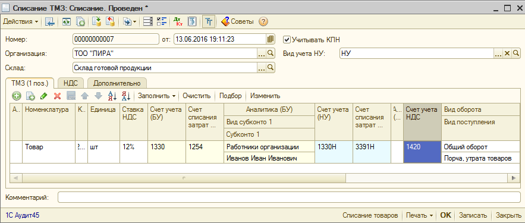Screen dimensions: 525x223
Task: Click the Номер input field
Action: [x=116, y=39]
